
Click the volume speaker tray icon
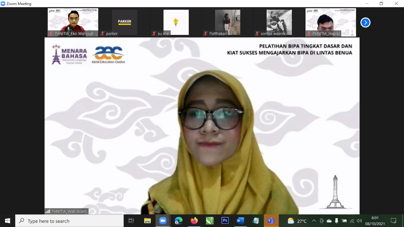click(359, 221)
